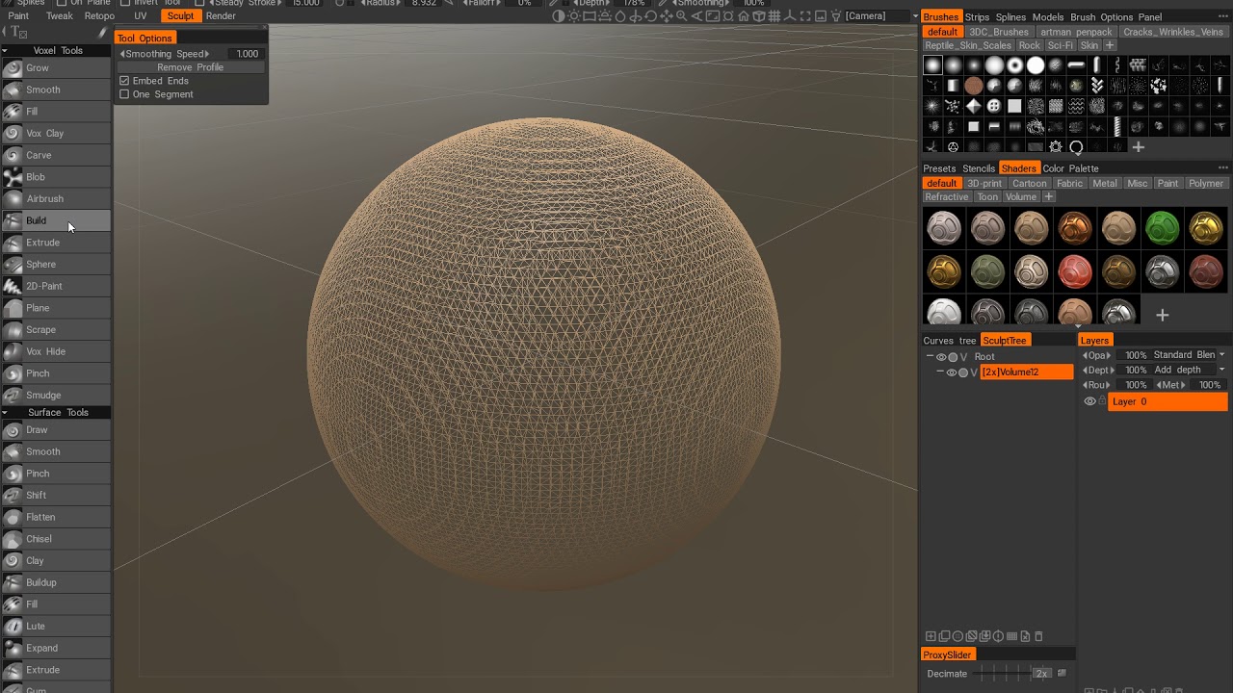Viewport: 1233px width, 693px height.
Task: Select the Chisel tool
Action: click(x=56, y=539)
